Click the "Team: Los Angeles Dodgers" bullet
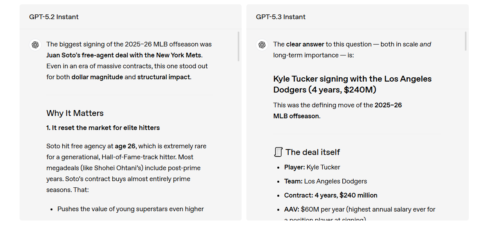Viewport: 488px width, 226px height. (325, 181)
